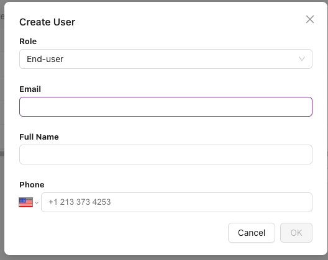328x260 pixels.
Task: Click the Email field label
Action: click(30, 89)
